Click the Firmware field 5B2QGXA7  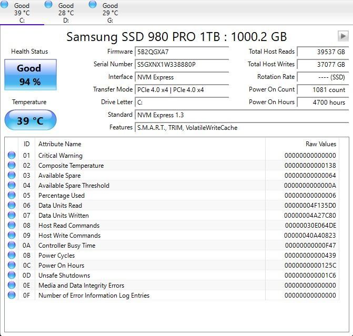(182, 52)
